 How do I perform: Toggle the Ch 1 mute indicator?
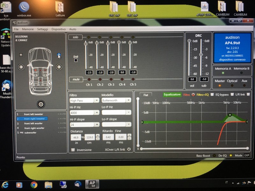click(89, 79)
